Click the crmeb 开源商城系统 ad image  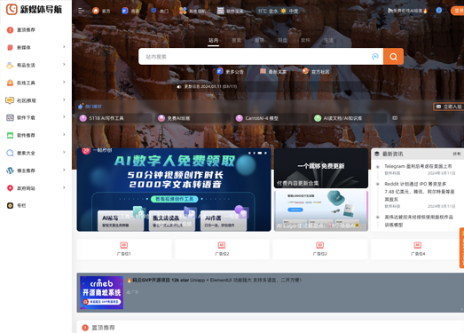101,293
